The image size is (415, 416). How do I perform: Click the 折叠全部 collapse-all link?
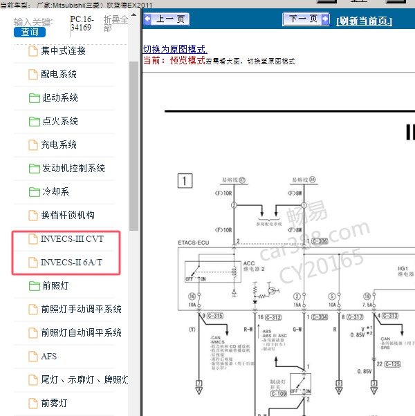[x=116, y=23]
